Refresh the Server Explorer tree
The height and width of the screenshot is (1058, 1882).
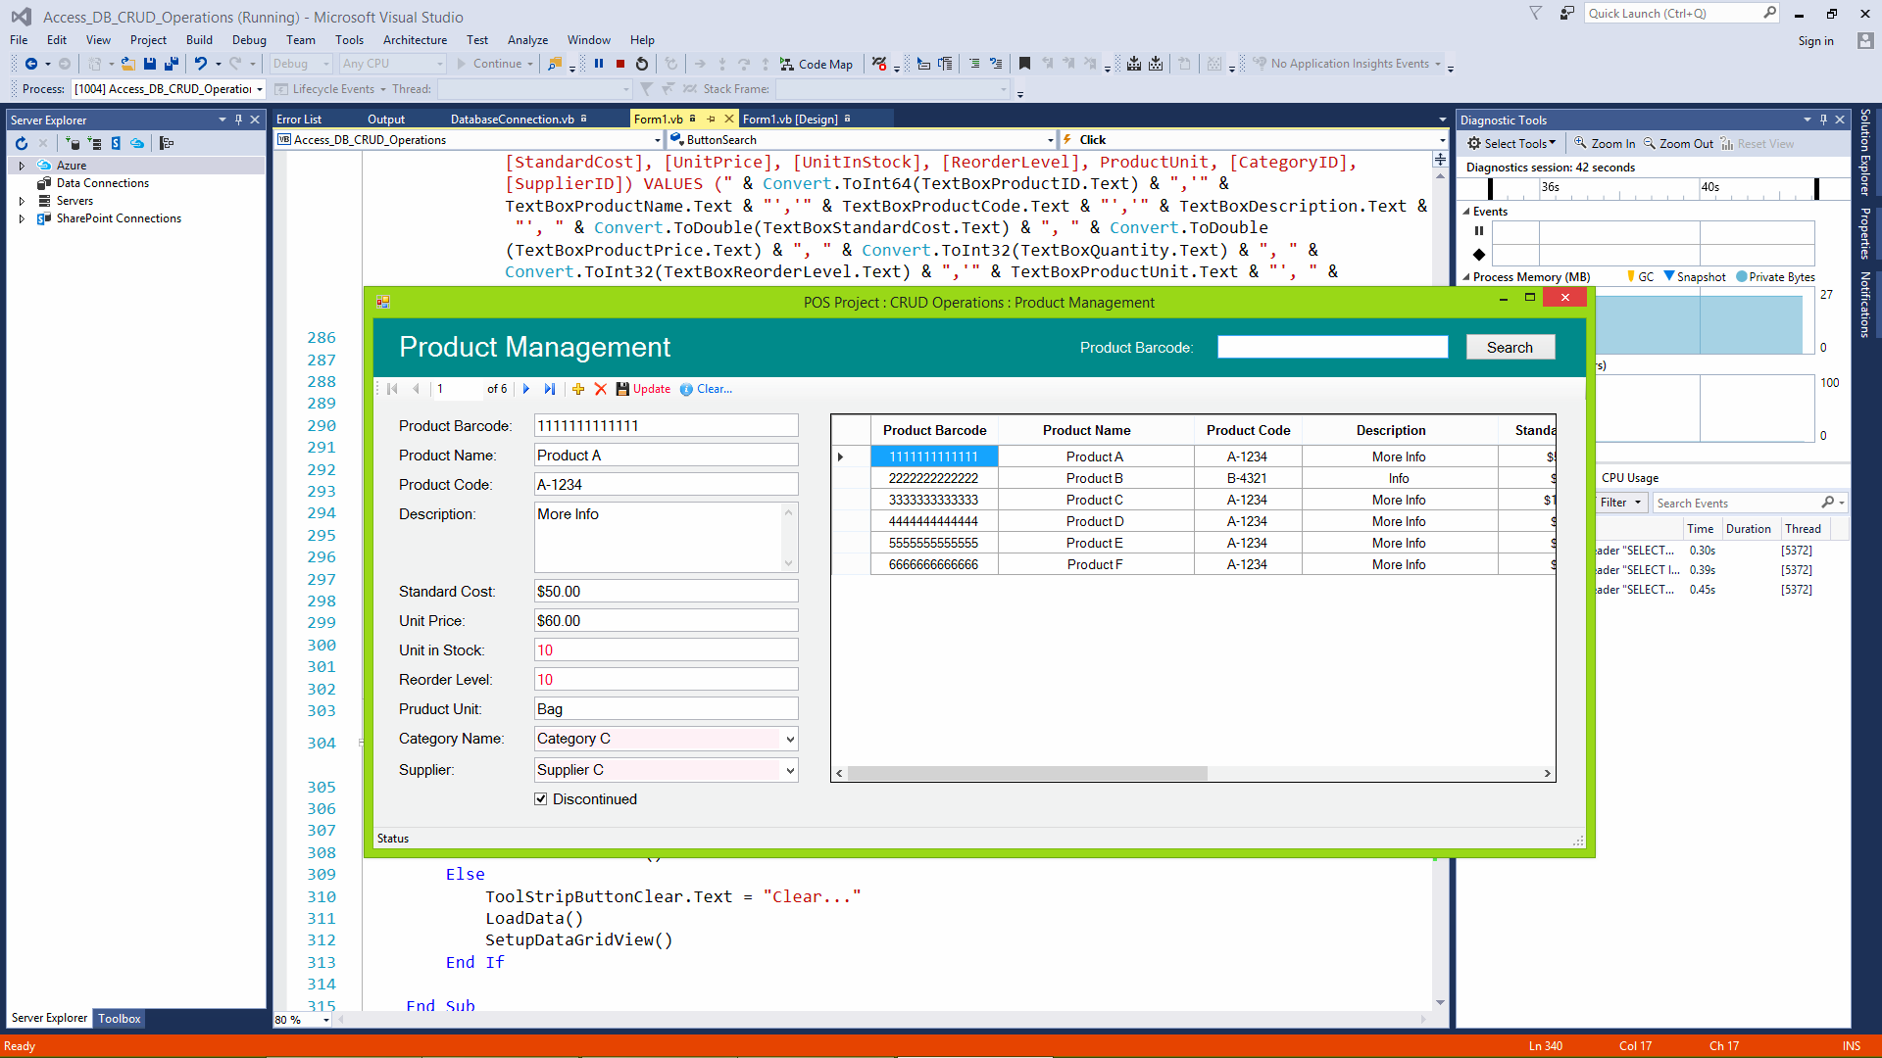click(22, 143)
